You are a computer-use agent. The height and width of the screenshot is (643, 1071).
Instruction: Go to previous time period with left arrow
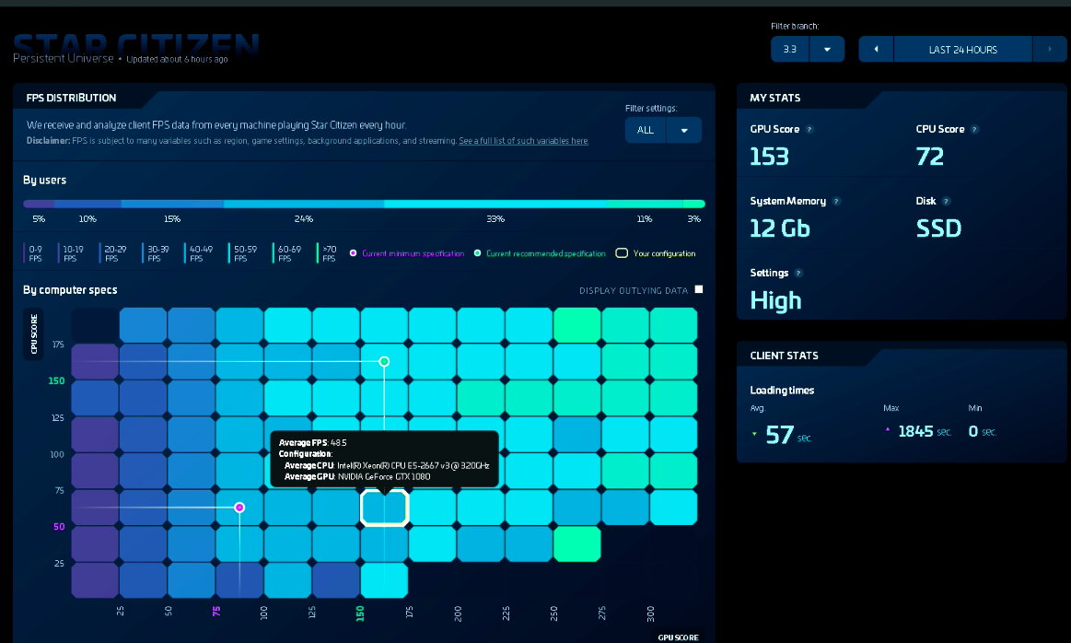coord(876,50)
